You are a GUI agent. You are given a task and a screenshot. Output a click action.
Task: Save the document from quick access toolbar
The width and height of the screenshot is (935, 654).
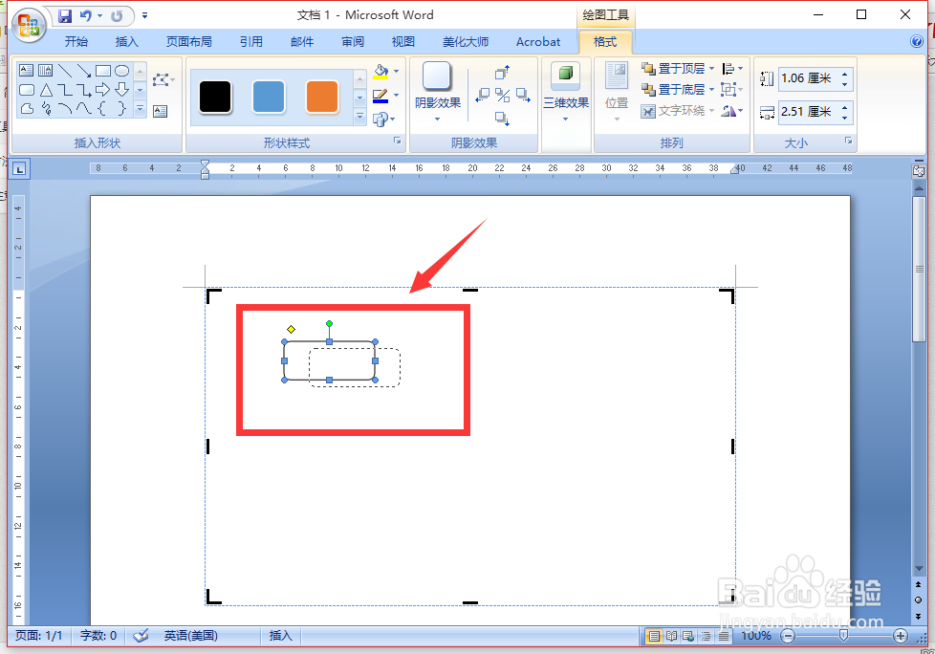65,16
